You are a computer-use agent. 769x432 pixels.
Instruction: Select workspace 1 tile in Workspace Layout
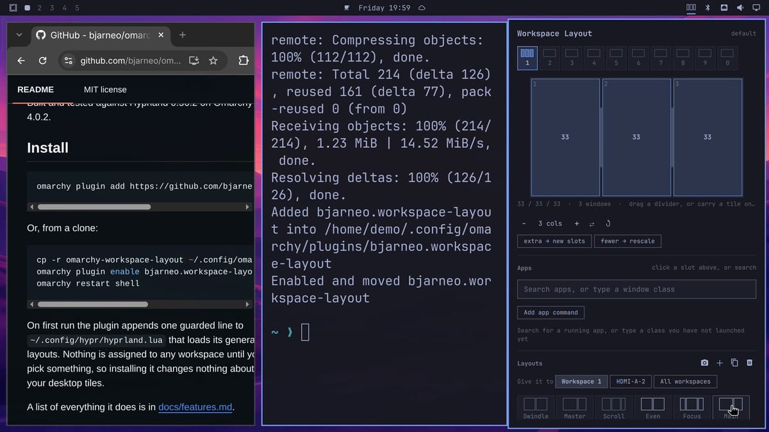[x=527, y=58]
